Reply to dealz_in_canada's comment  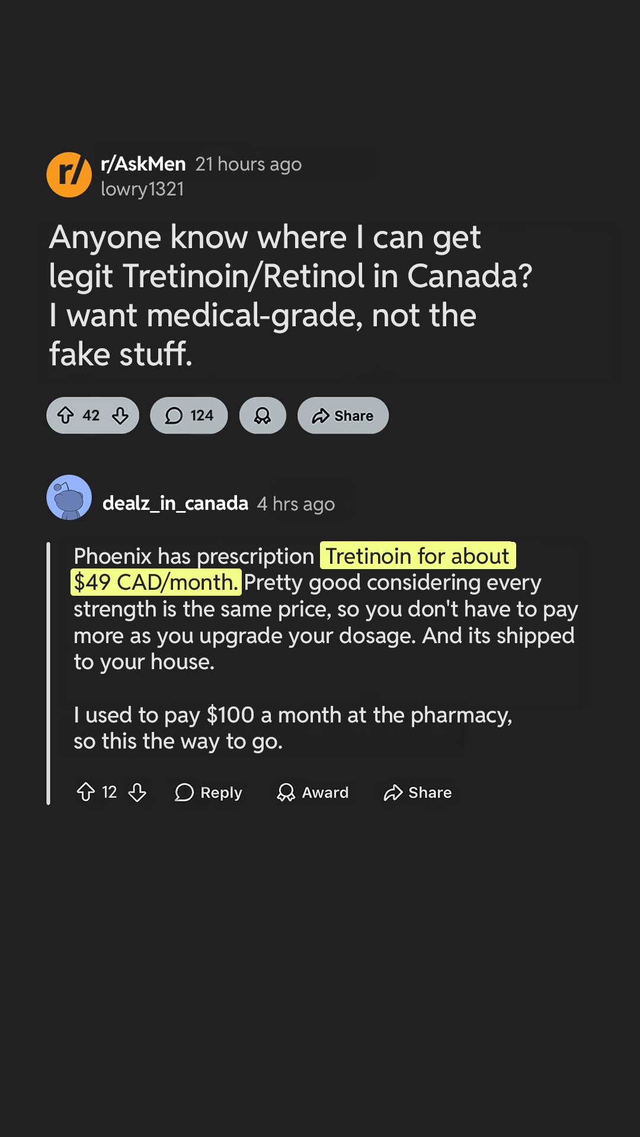click(209, 792)
